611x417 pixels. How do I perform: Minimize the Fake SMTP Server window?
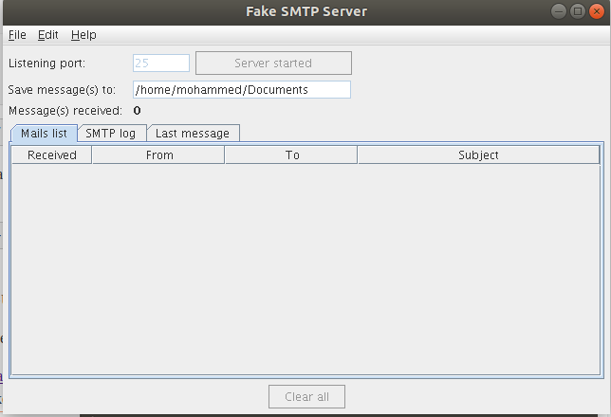pyautogui.click(x=560, y=11)
